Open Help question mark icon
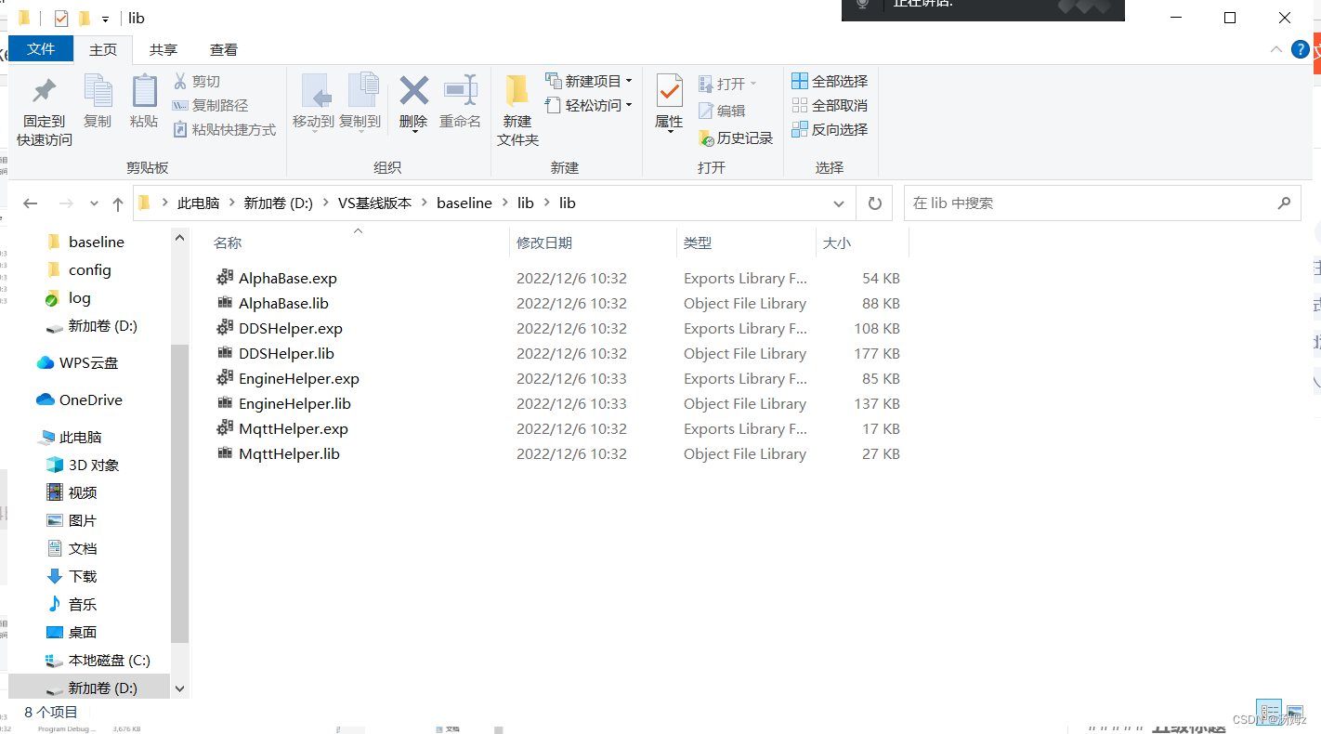This screenshot has width=1321, height=734. click(1301, 49)
